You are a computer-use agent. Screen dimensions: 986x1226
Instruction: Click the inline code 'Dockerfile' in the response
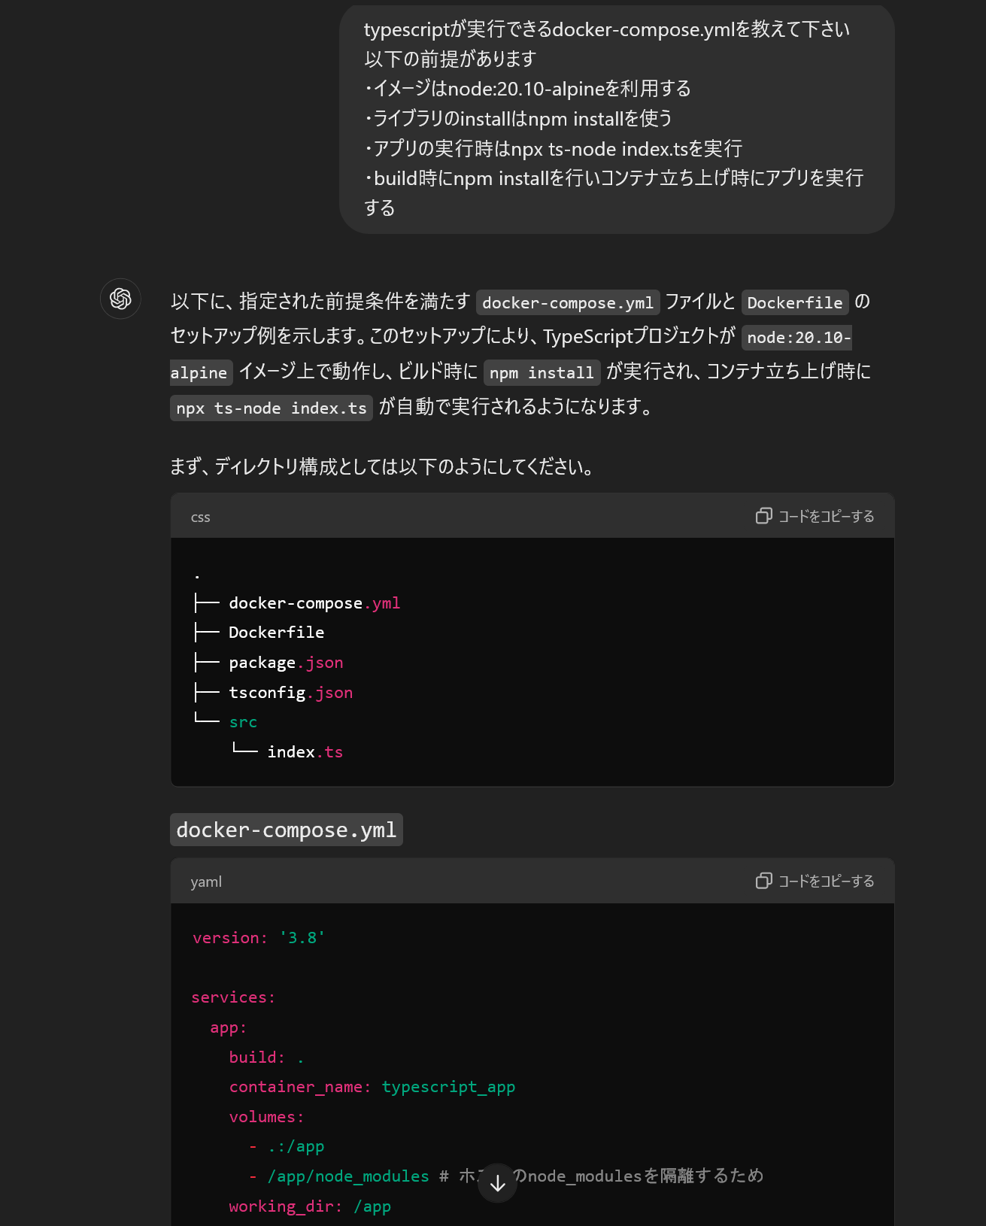795,302
